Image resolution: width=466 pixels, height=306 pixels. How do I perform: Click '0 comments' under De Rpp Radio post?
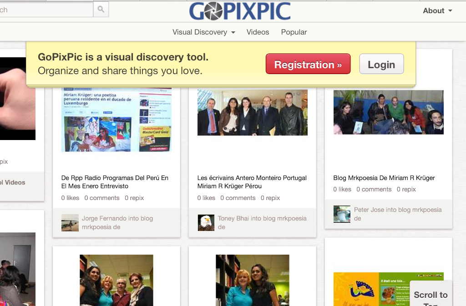point(102,198)
